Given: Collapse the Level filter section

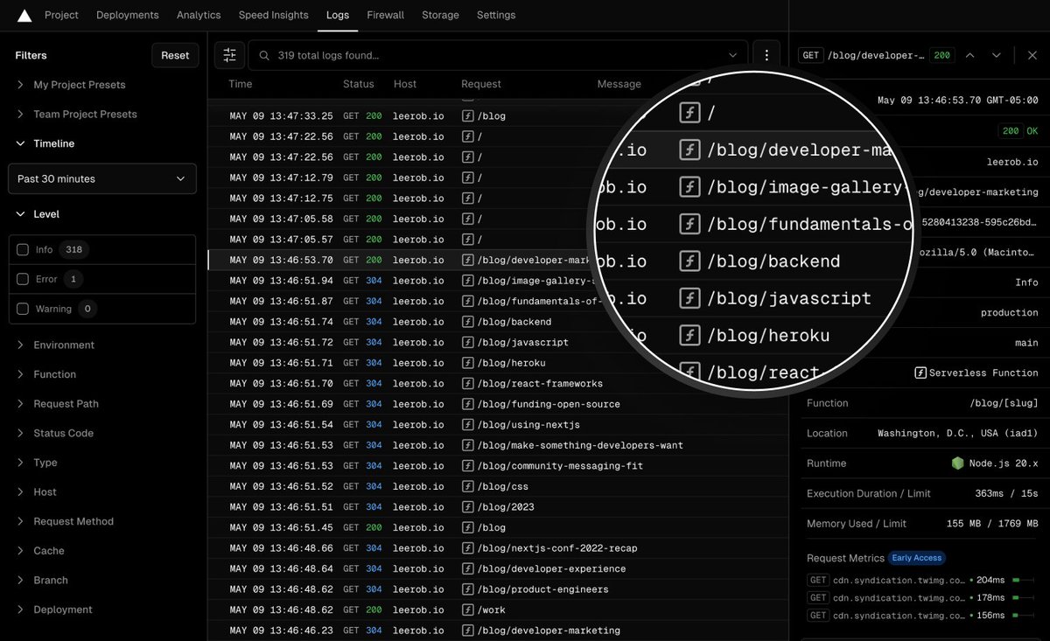Looking at the screenshot, I should (37, 214).
